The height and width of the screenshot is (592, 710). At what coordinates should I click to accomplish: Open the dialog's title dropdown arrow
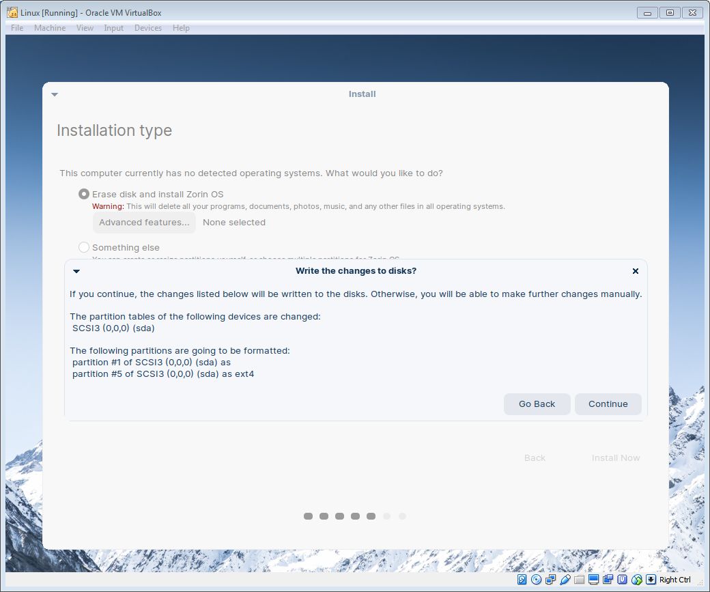76,271
